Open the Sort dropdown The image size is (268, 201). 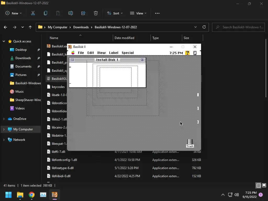115,13
